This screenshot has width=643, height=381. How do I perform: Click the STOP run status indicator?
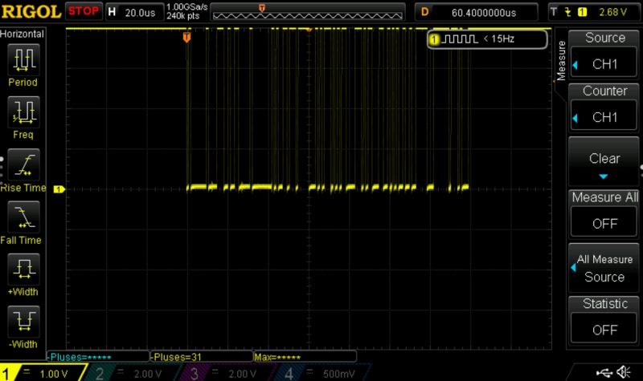pyautogui.click(x=84, y=11)
